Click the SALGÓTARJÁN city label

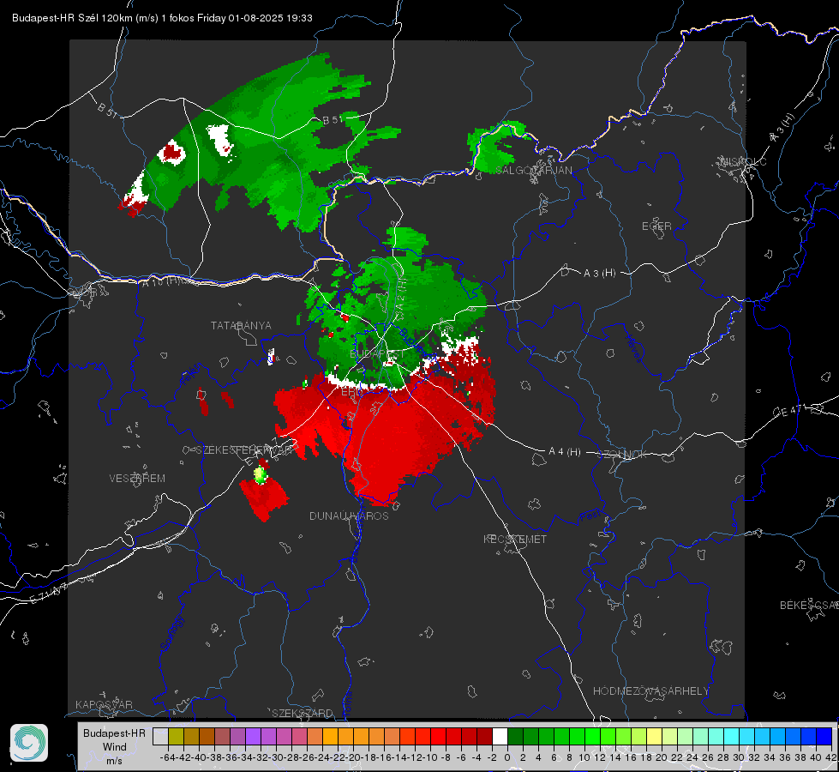pyautogui.click(x=533, y=170)
